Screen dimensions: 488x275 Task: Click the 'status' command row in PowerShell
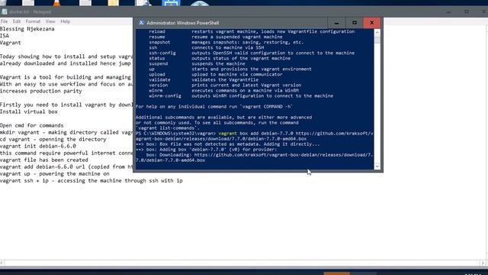220,58
